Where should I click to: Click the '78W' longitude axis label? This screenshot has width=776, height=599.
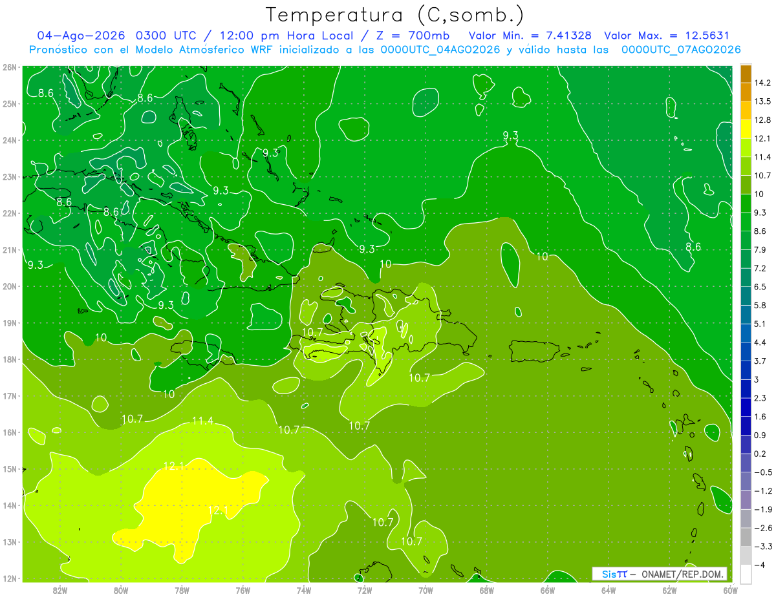pyautogui.click(x=182, y=591)
